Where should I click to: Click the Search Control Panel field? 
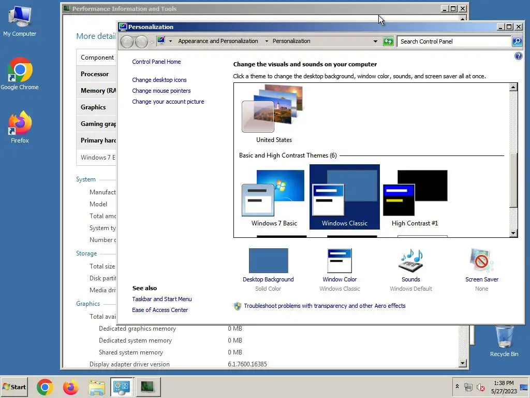point(453,41)
